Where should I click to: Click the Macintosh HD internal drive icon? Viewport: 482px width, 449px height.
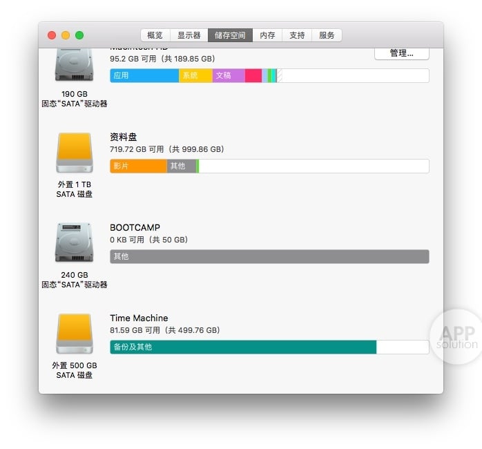click(x=74, y=65)
